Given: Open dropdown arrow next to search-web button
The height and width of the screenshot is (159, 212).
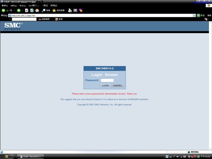Looking at the screenshot, I should point(52,19).
